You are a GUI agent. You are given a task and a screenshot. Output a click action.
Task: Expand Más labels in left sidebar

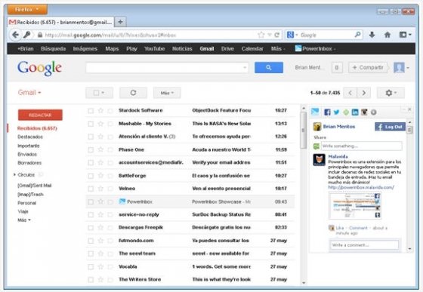pyautogui.click(x=24, y=220)
